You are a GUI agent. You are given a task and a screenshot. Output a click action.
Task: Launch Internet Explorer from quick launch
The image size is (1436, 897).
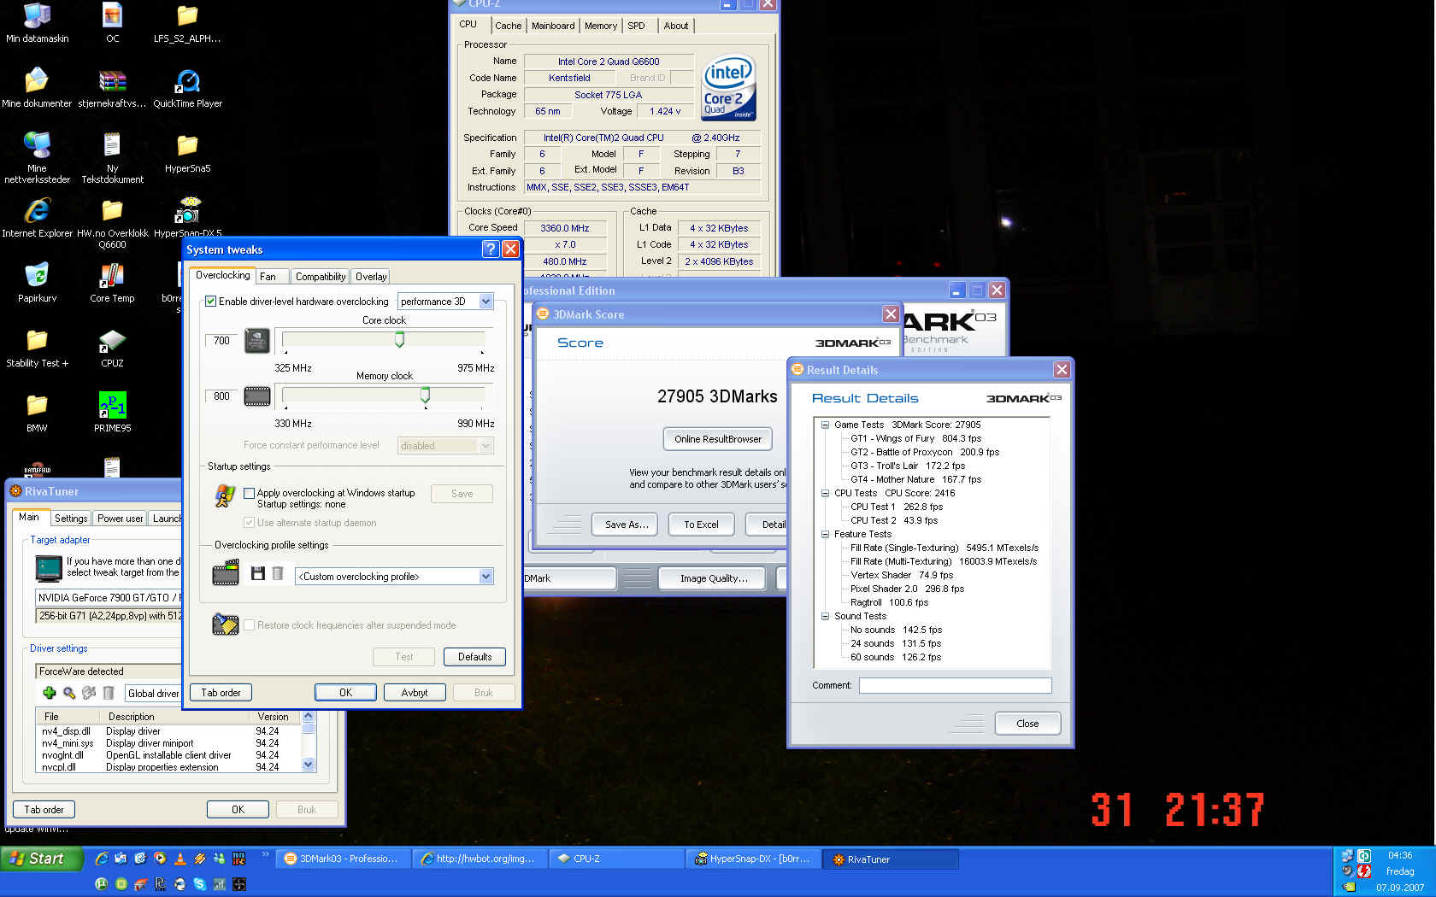click(x=101, y=859)
